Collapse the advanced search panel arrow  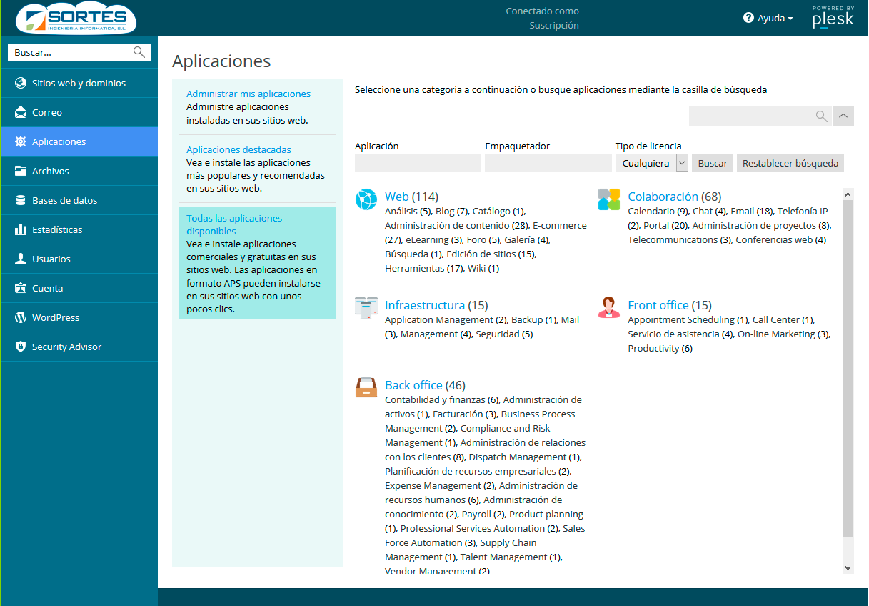pos(843,116)
